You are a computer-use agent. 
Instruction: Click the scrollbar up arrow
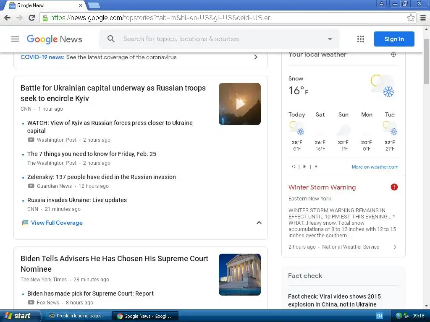(426, 29)
